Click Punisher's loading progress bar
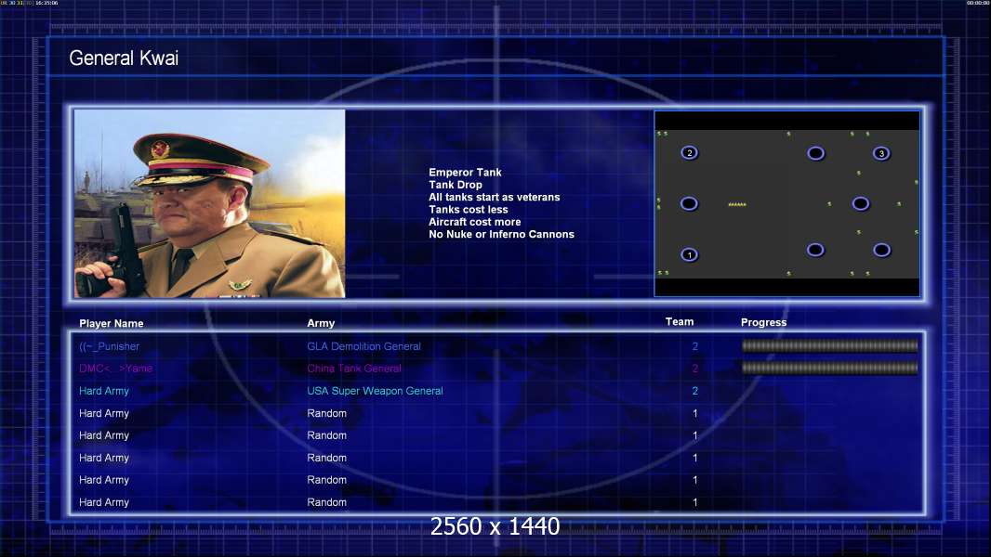The image size is (991, 557). point(829,345)
